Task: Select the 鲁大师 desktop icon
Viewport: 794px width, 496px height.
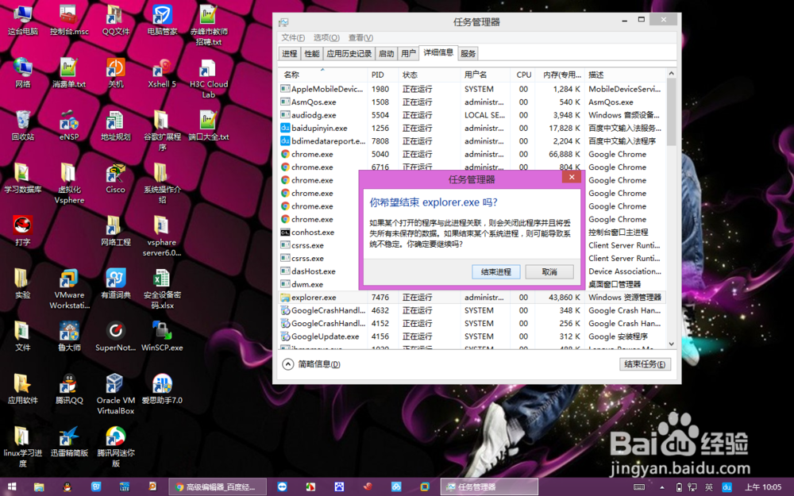Action: [69, 336]
